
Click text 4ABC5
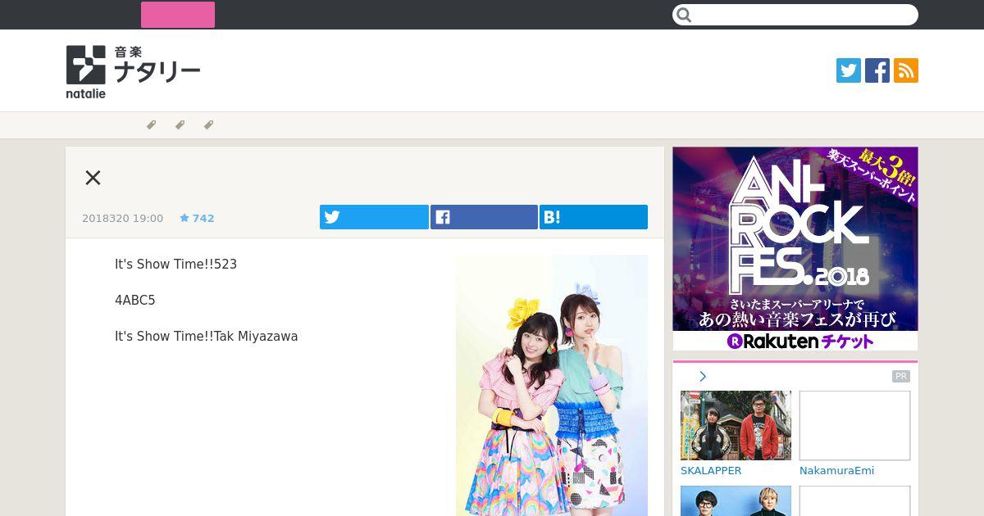135,301
